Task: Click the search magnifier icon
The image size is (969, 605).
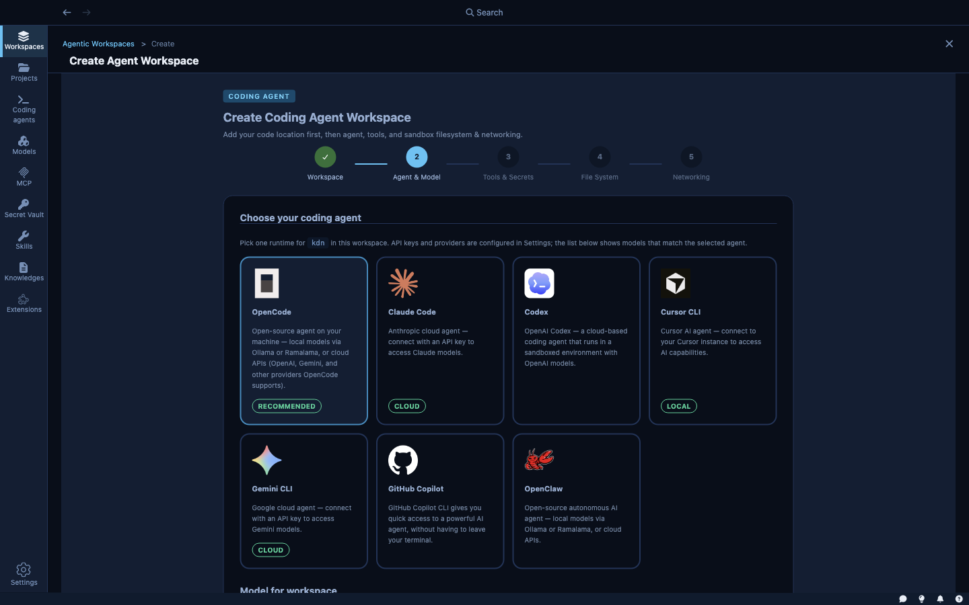Action: (x=470, y=12)
